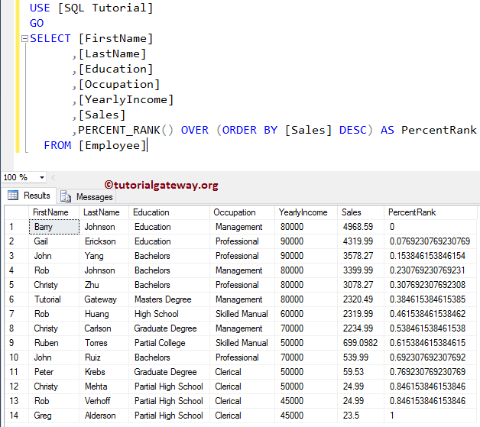Collapse the SELECT statement outline toggle
Image resolution: width=480 pixels, height=427 pixels.
pyautogui.click(x=24, y=39)
